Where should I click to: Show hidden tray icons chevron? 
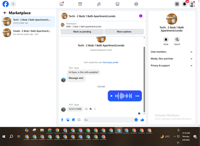(174, 136)
